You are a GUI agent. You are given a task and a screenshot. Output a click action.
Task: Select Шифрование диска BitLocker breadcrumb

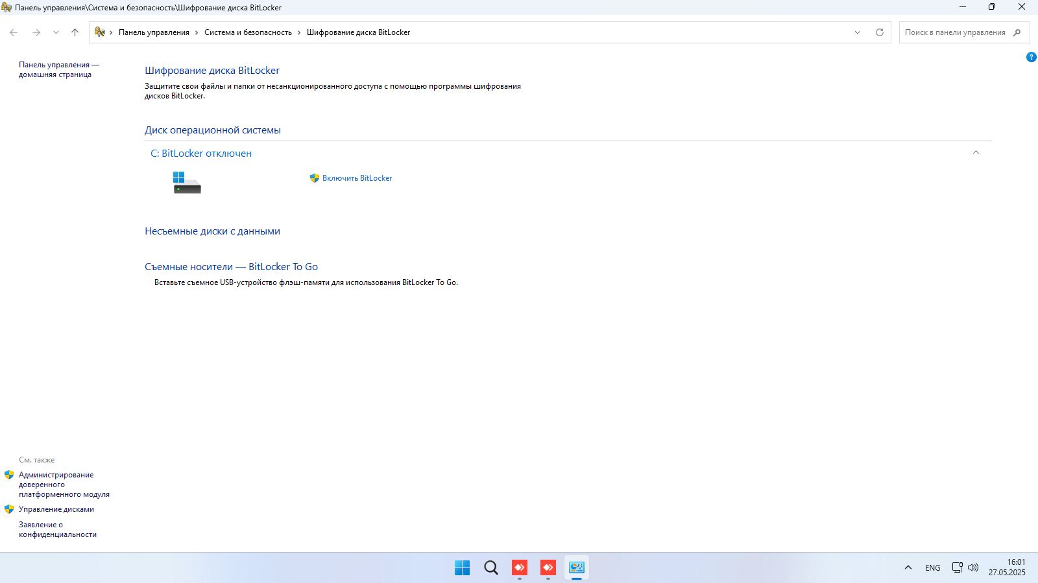pos(358,32)
